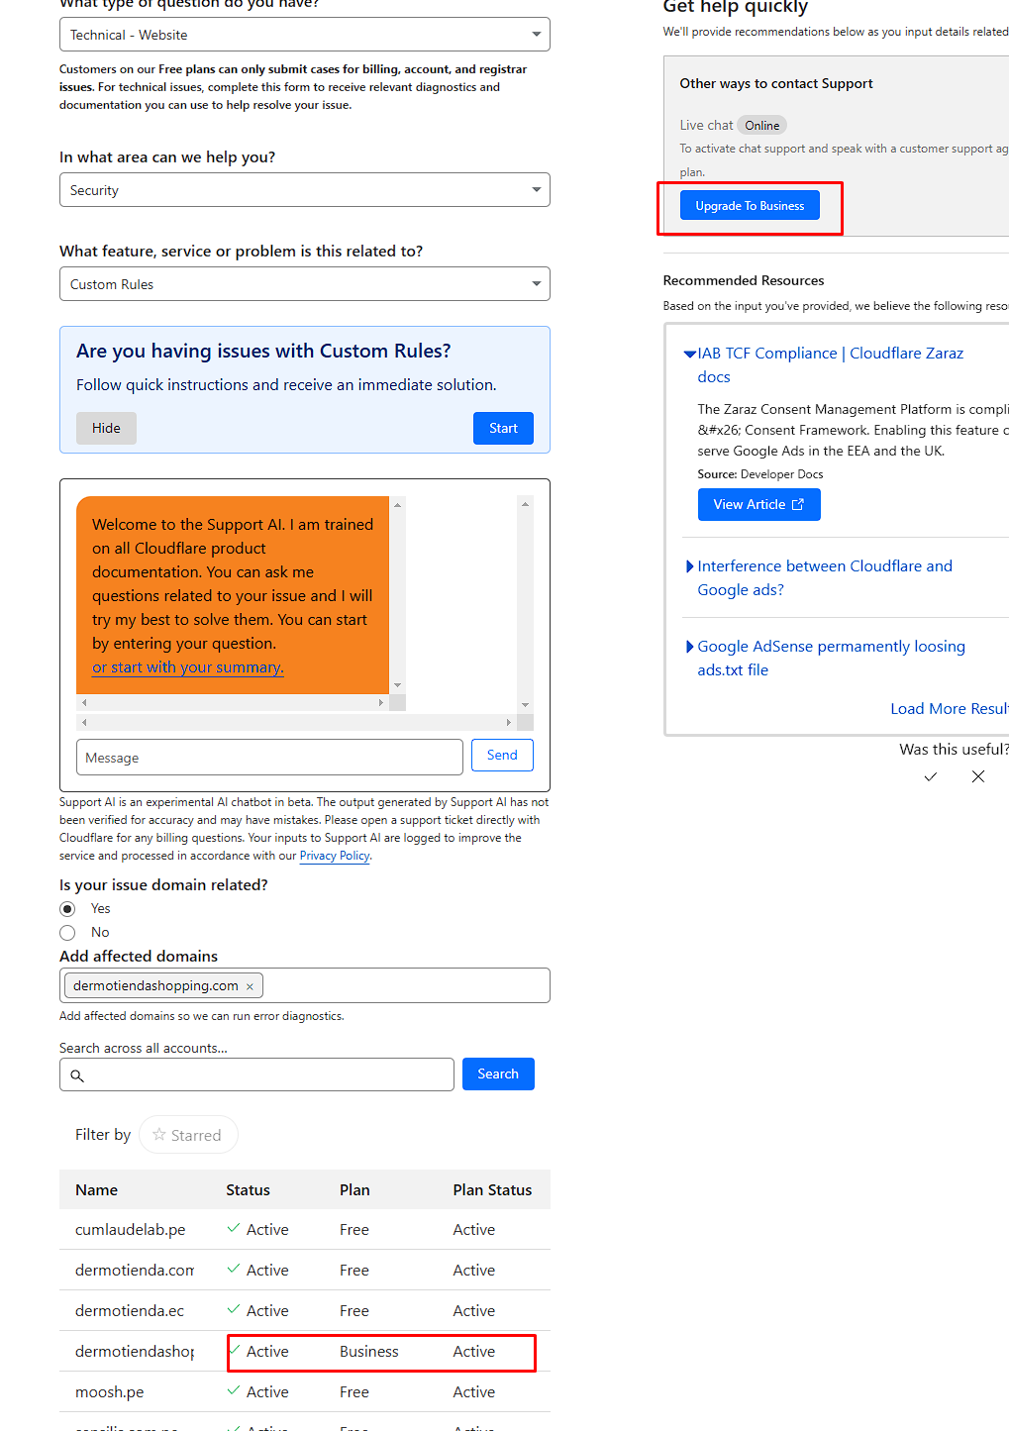This screenshot has height=1431, width=1009.
Task: Click Search button for accounts
Action: click(x=498, y=1074)
